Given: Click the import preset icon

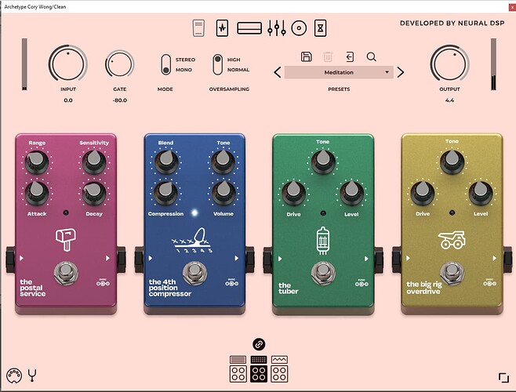Looking at the screenshot, I should click(x=349, y=56).
